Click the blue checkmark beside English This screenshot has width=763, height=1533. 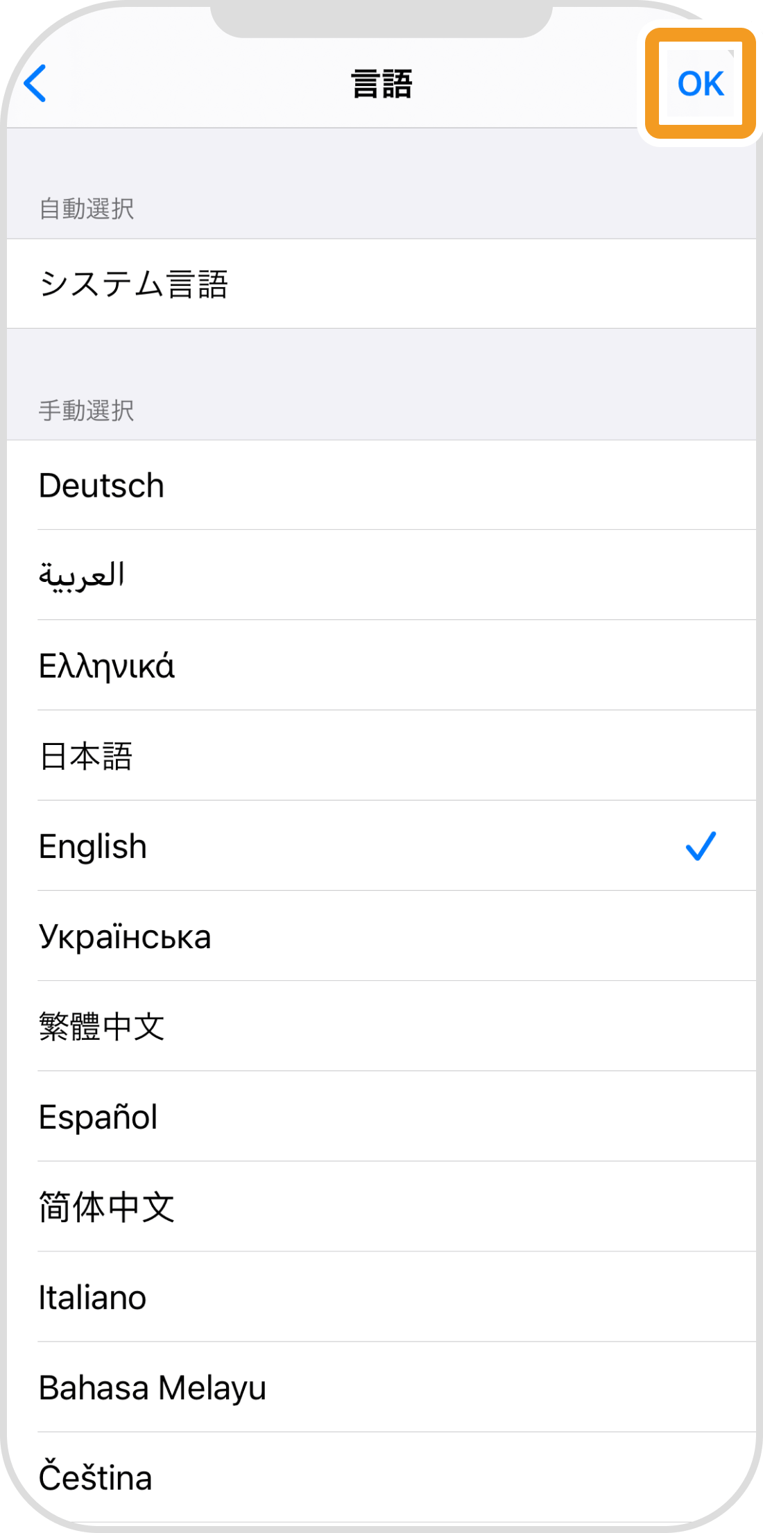[x=701, y=846]
